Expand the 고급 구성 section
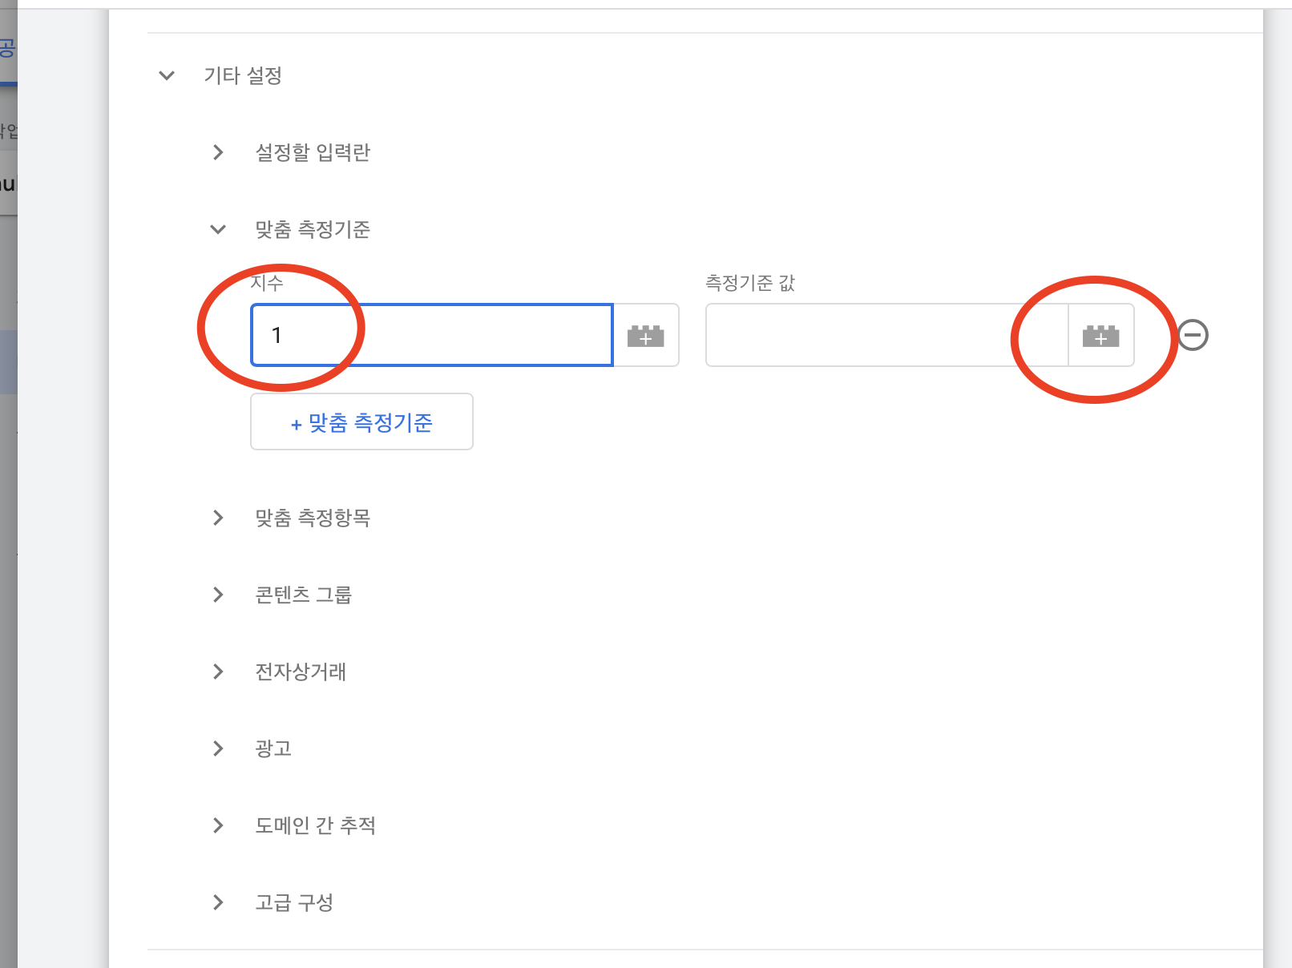Screen dimensions: 1292x968 217,902
